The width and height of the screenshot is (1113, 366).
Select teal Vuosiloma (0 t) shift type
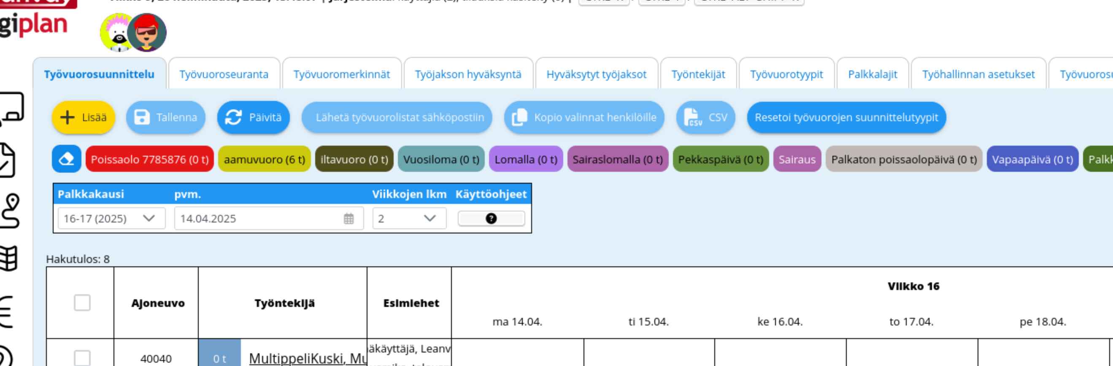tap(441, 160)
